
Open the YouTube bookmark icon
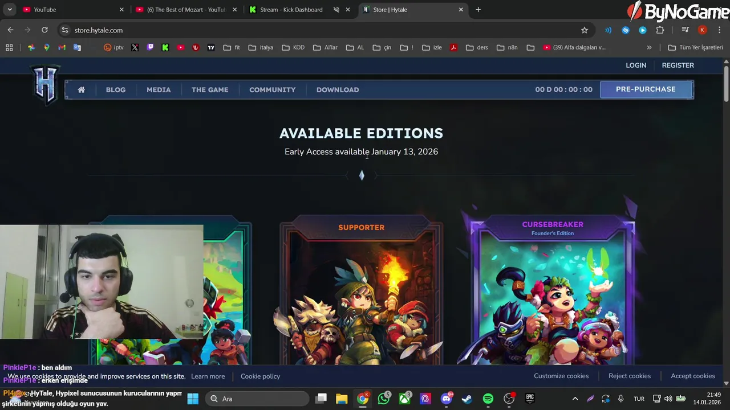coord(181,47)
